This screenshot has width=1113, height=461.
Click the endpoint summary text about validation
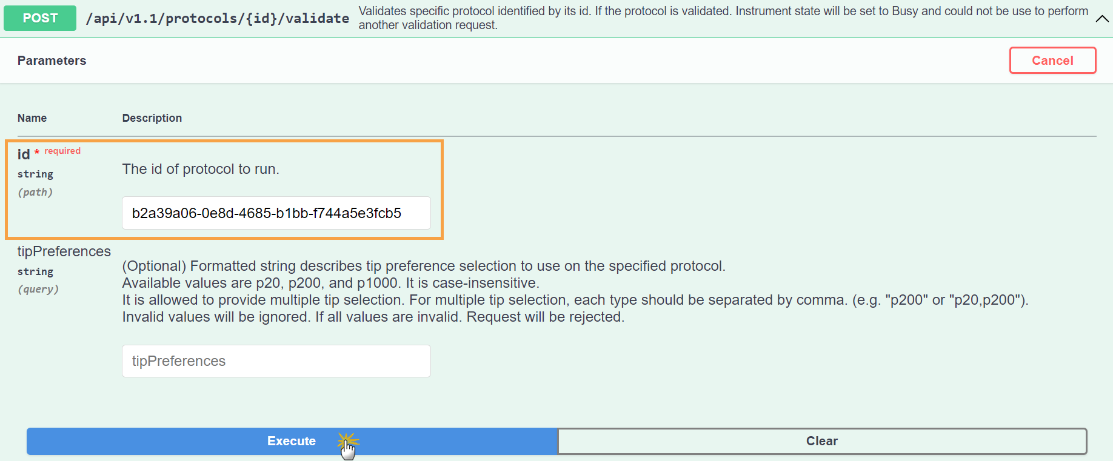[x=723, y=18]
